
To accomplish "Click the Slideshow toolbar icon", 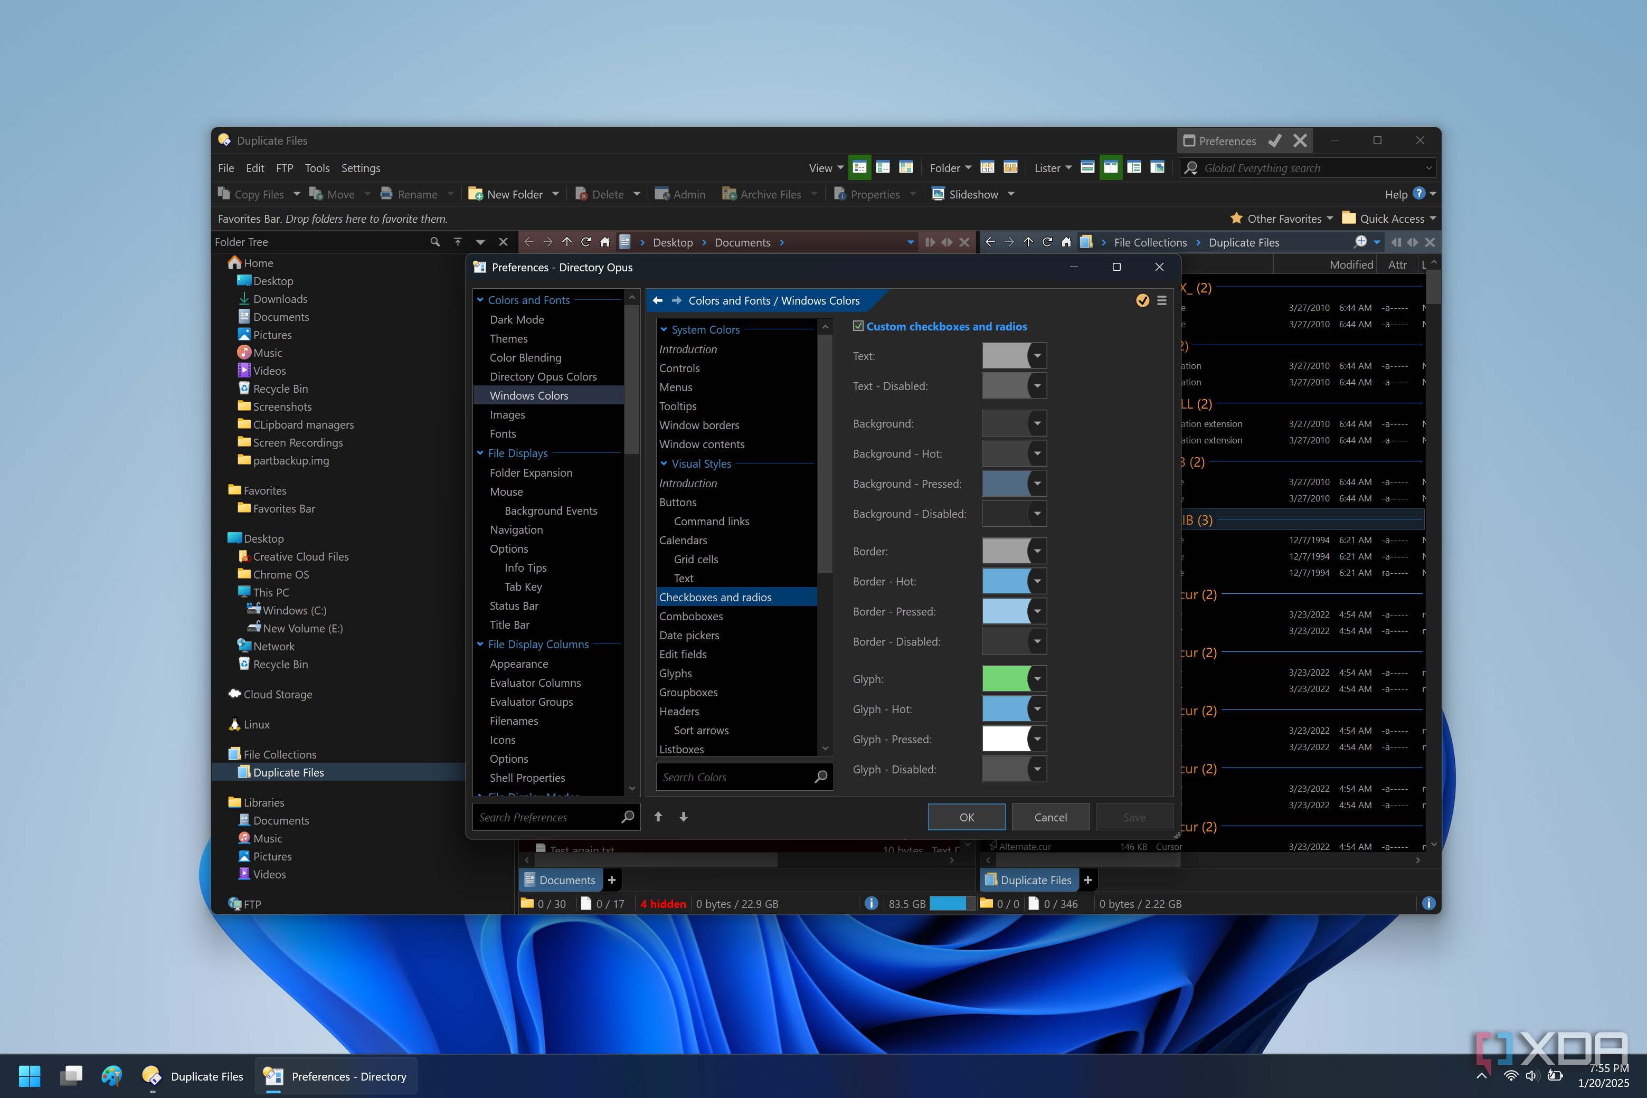I will pos(939,194).
